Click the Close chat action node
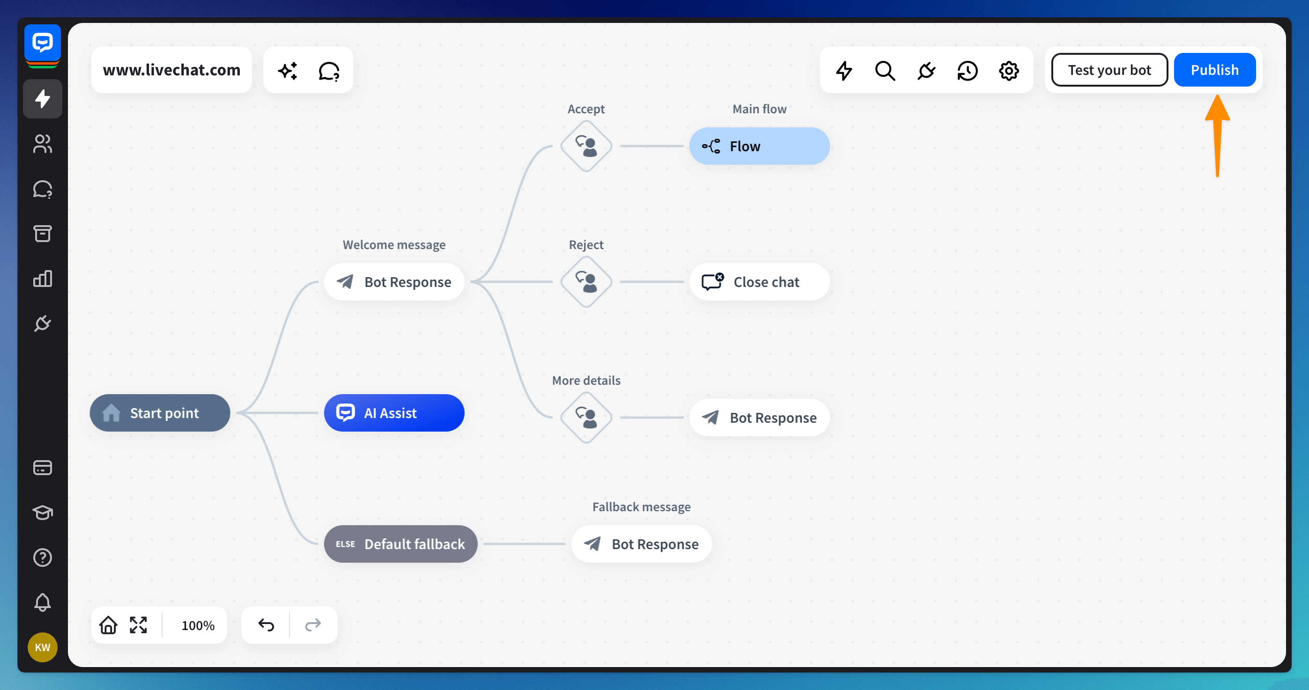This screenshot has width=1309, height=690. 759,282
